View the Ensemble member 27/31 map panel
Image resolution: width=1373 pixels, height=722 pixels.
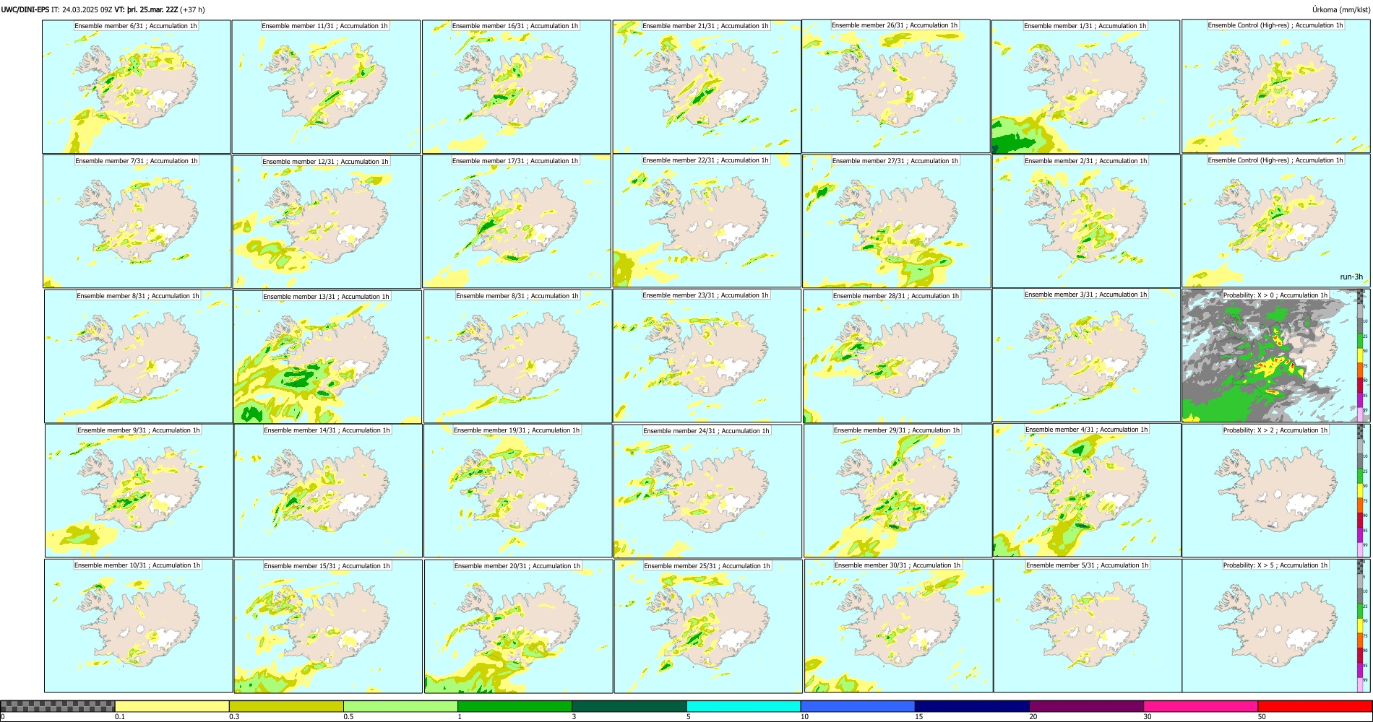coord(897,221)
